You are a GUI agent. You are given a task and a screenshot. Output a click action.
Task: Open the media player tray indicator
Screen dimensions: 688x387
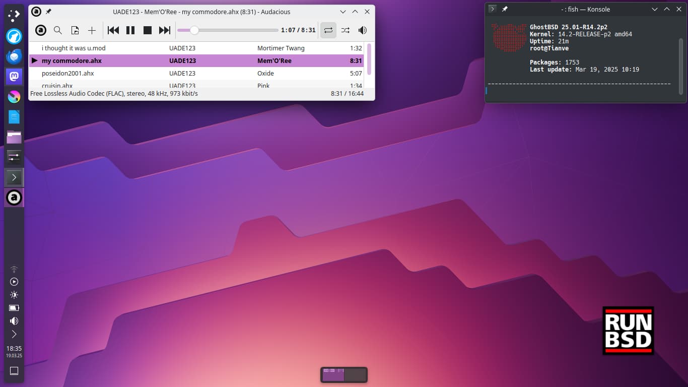(x=14, y=282)
